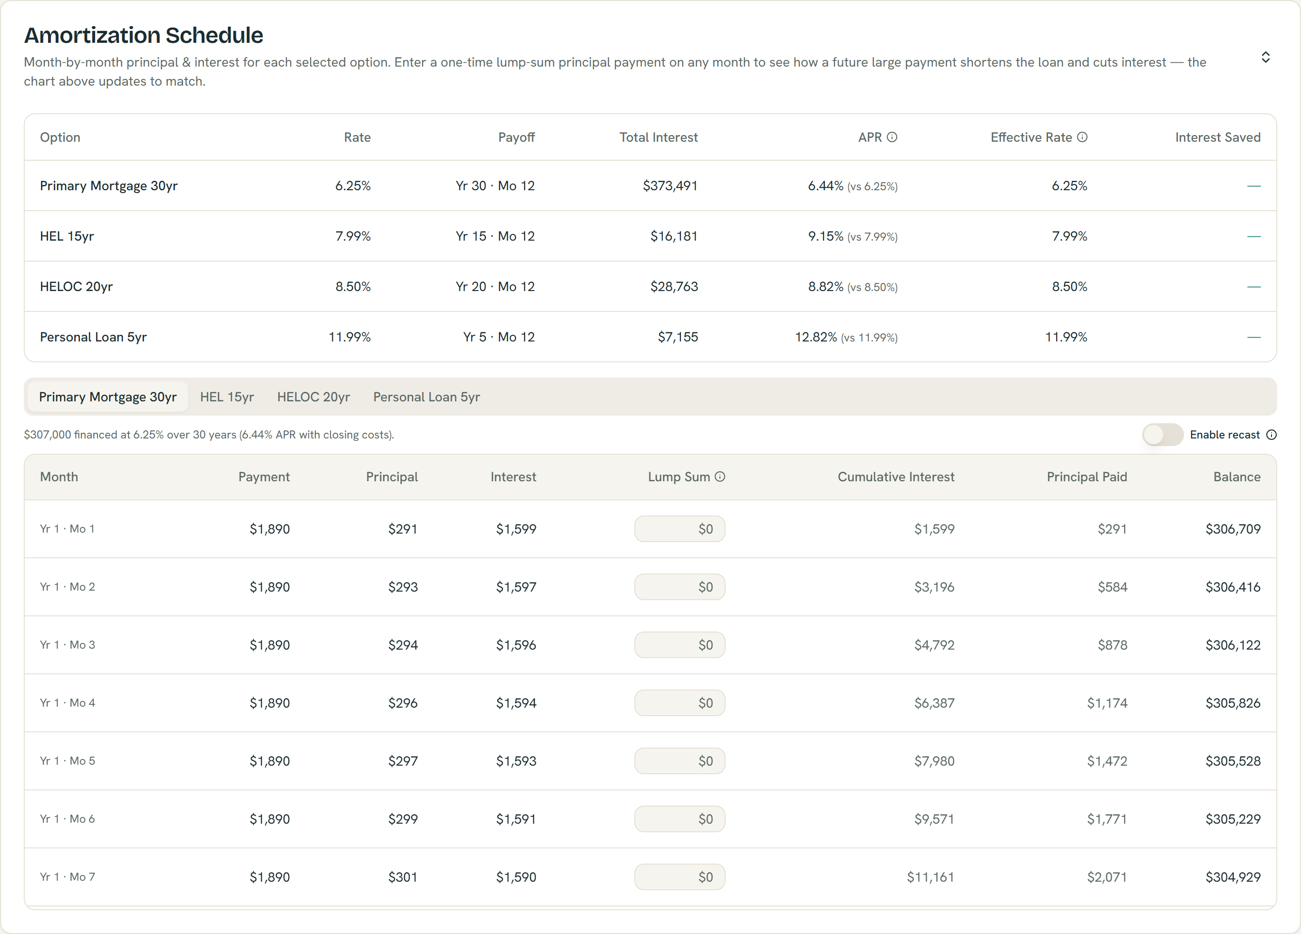The image size is (1301, 934).
Task: Switch to the HEL 15yr tab
Action: 227,397
